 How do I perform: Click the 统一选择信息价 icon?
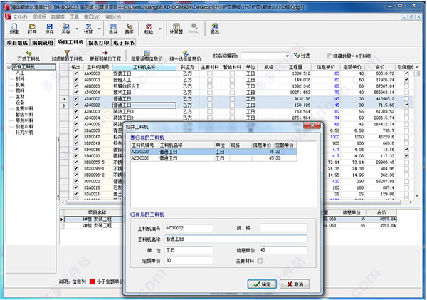[185, 56]
